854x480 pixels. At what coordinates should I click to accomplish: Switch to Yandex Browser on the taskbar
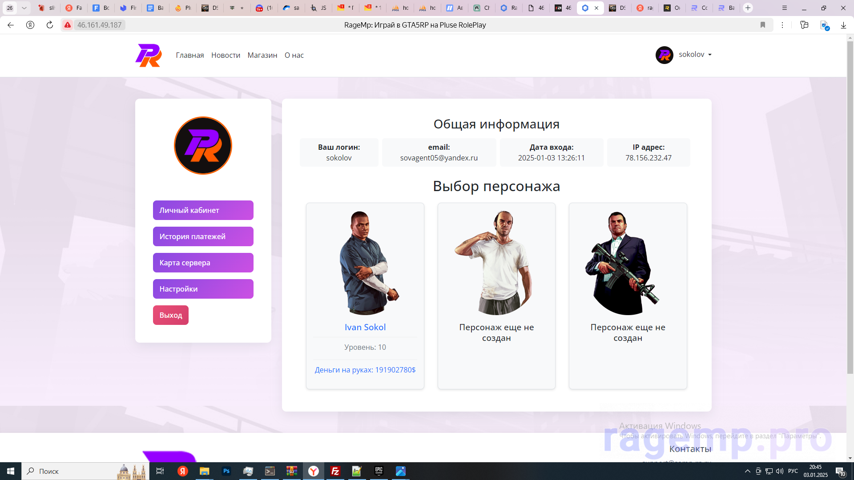314,471
